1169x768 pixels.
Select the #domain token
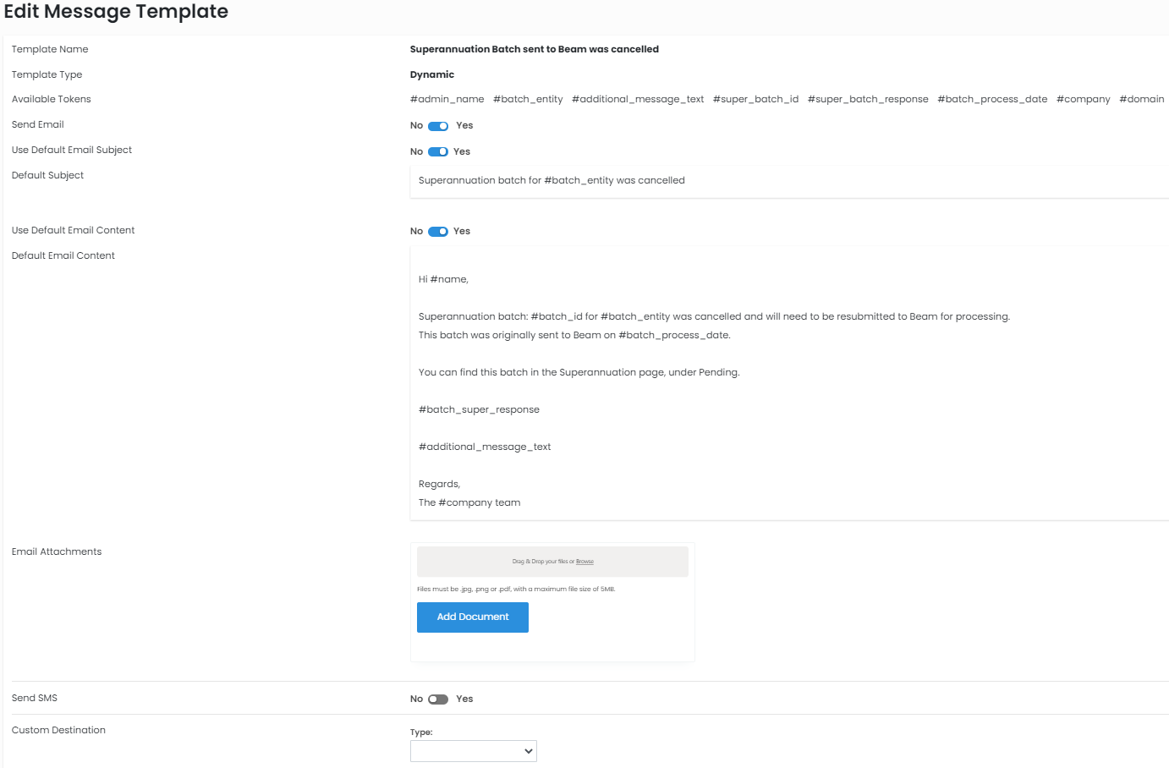(x=1141, y=100)
